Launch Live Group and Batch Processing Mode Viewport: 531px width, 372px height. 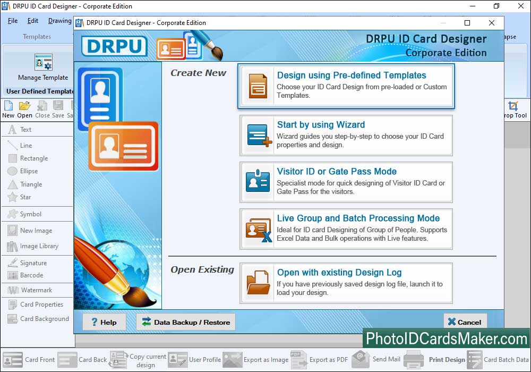[x=346, y=229]
